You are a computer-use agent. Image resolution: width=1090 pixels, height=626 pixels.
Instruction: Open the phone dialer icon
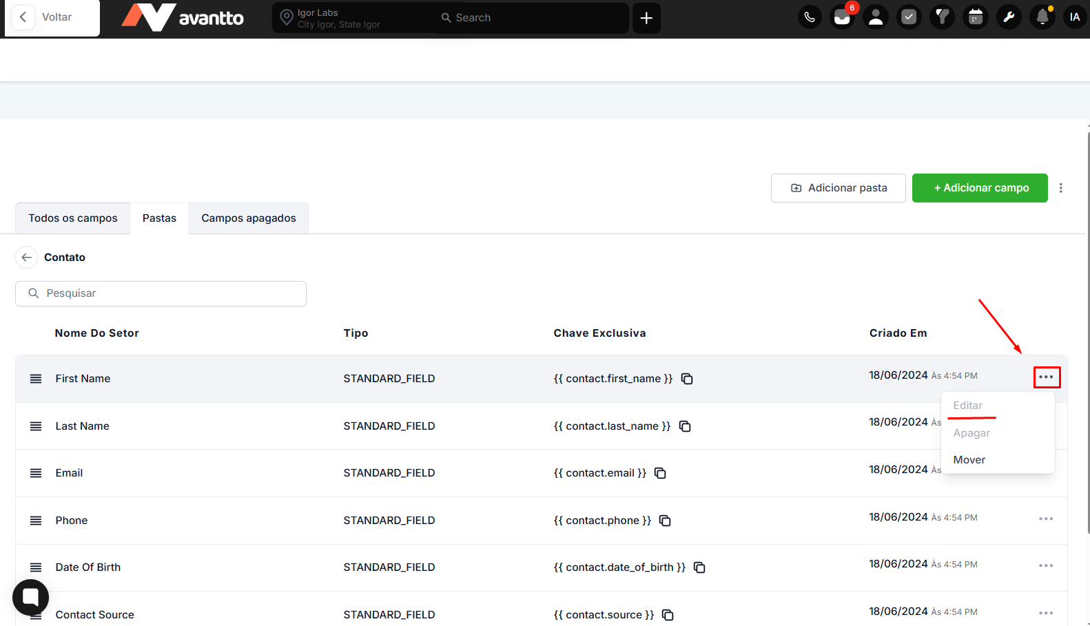pyautogui.click(x=810, y=17)
